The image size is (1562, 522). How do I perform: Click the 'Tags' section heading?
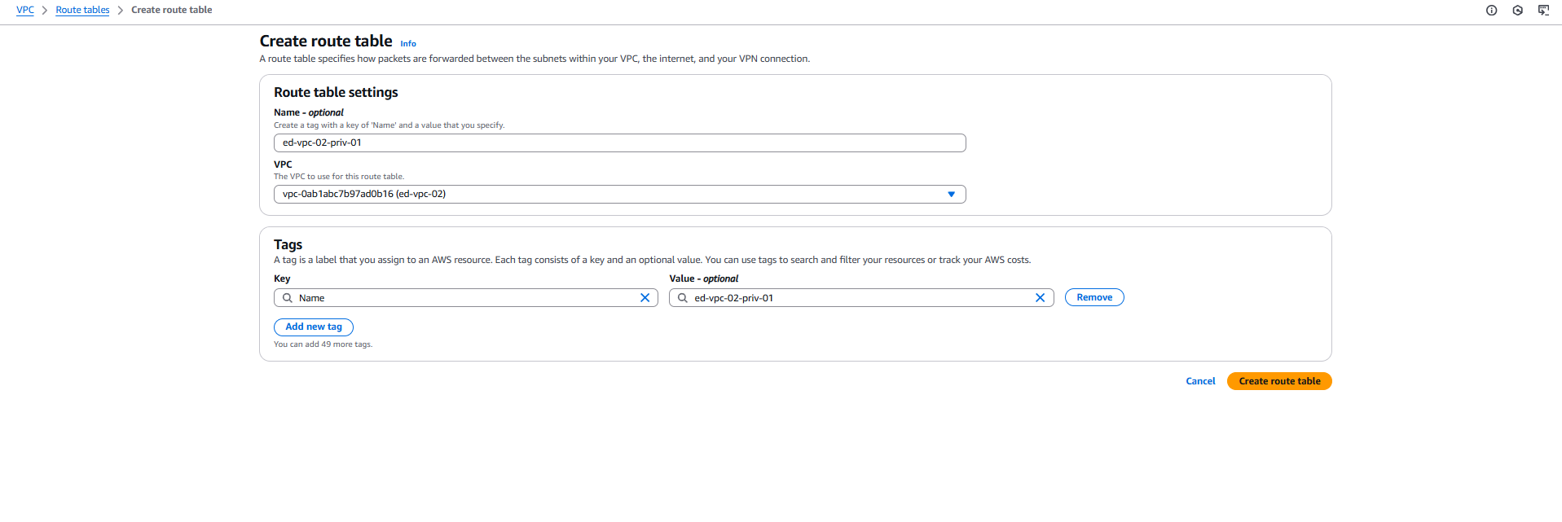288,244
